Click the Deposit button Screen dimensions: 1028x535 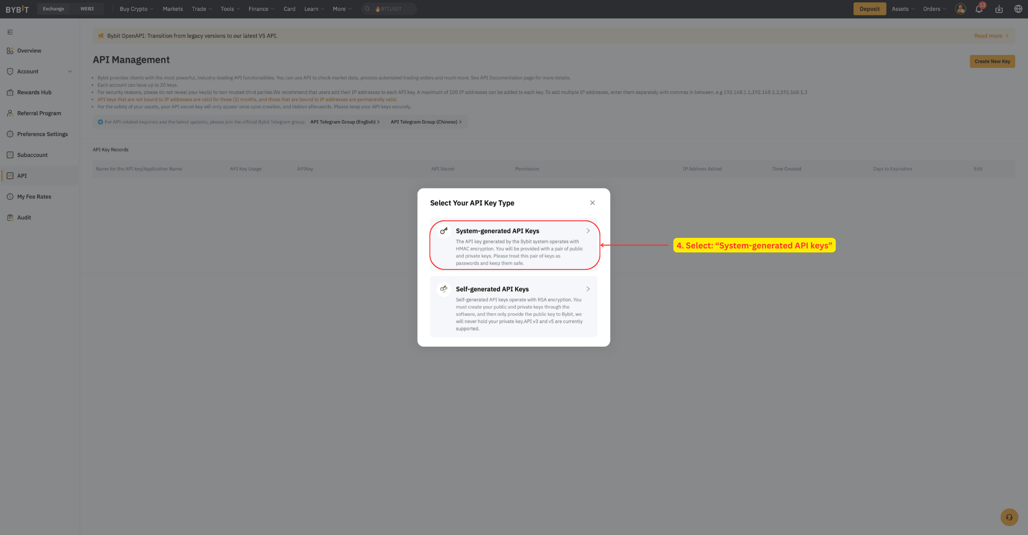869,9
